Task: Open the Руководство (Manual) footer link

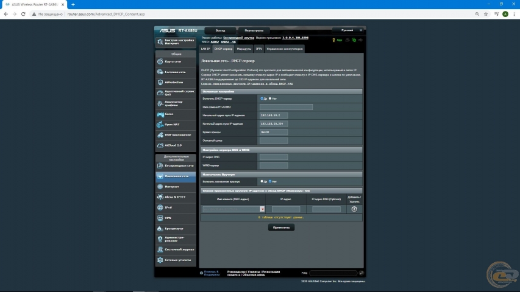Action: 236,272
